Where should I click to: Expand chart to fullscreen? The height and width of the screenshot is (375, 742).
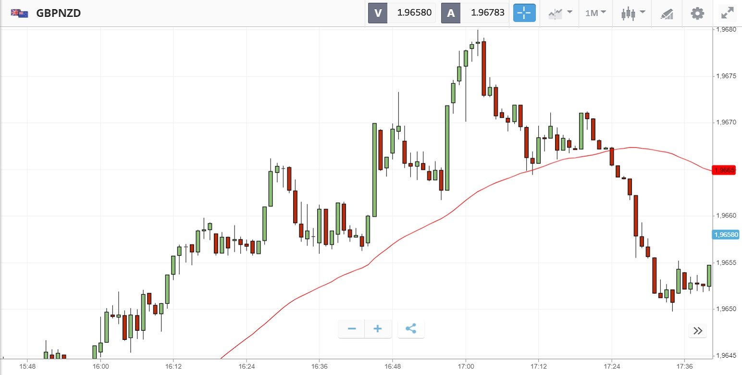tap(728, 13)
